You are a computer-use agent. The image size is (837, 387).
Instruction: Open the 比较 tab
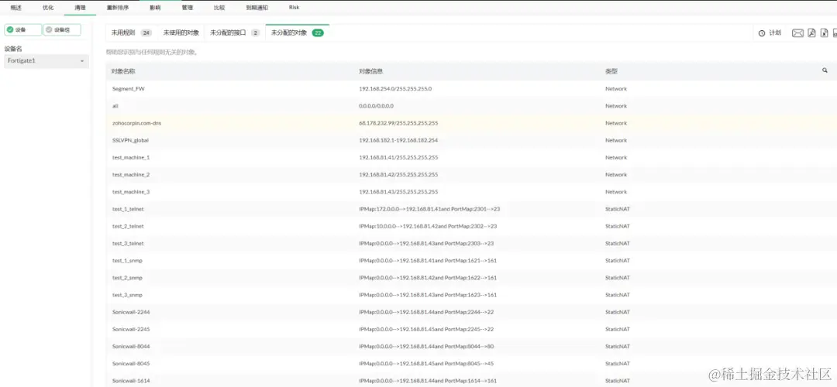[219, 8]
